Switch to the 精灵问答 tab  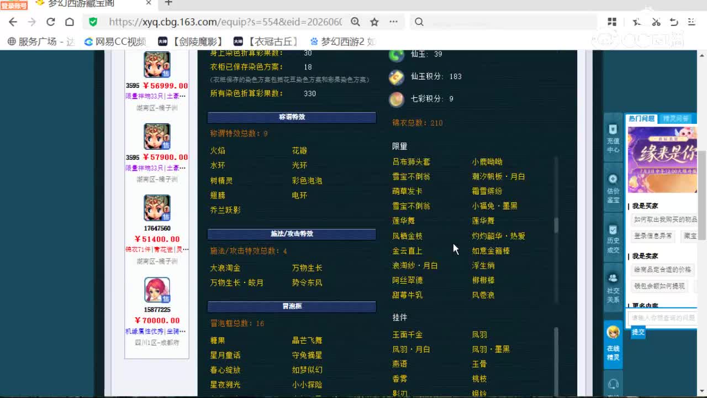point(675,118)
